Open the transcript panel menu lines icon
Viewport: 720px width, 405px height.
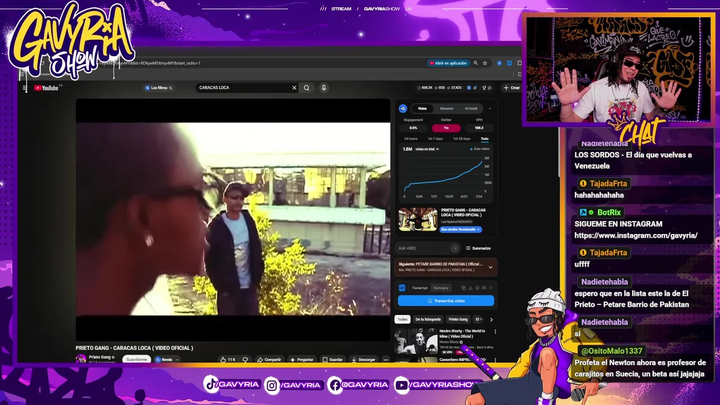coord(490,288)
